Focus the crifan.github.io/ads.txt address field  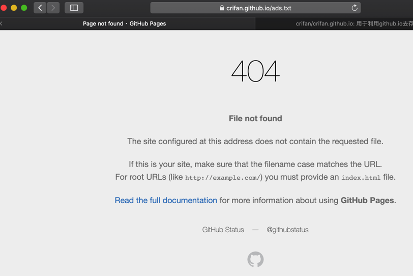coord(255,8)
